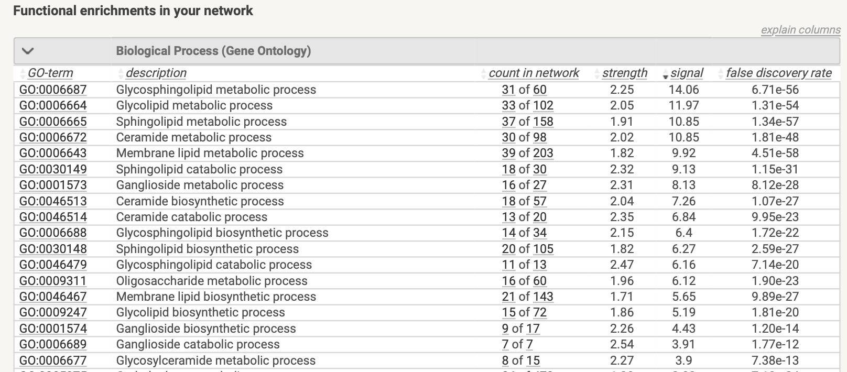Viewport: 847px width, 372px height.
Task: Click count 7 for Ganglioside catabolic process
Action: (x=505, y=344)
